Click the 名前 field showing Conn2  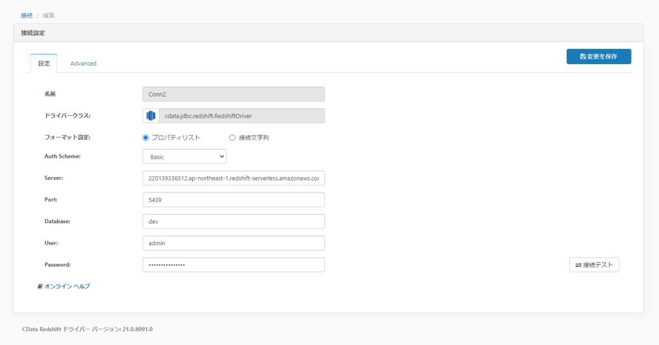[233, 94]
